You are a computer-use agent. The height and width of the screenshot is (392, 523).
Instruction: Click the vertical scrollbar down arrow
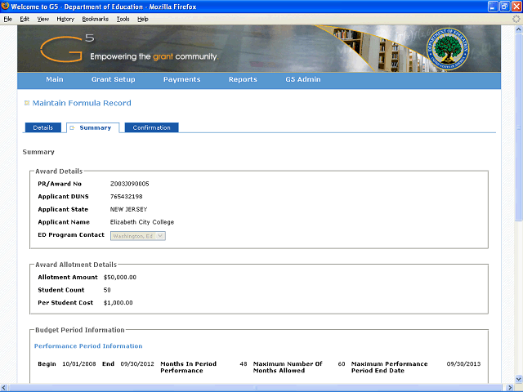click(519, 379)
